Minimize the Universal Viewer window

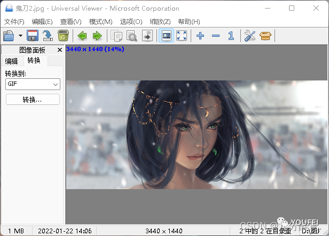tap(268, 8)
